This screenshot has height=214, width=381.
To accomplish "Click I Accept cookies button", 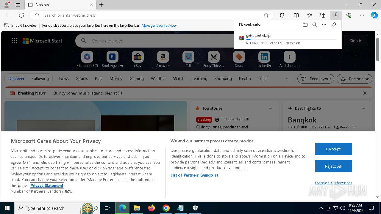I will (333, 149).
